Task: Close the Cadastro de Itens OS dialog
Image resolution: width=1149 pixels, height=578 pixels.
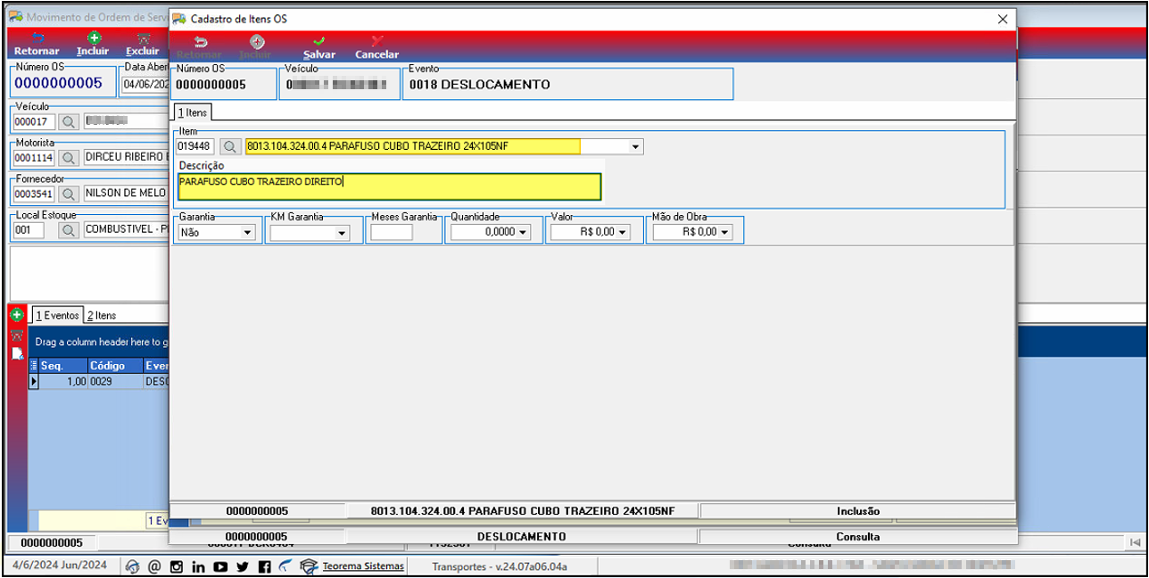Action: pos(1001,18)
